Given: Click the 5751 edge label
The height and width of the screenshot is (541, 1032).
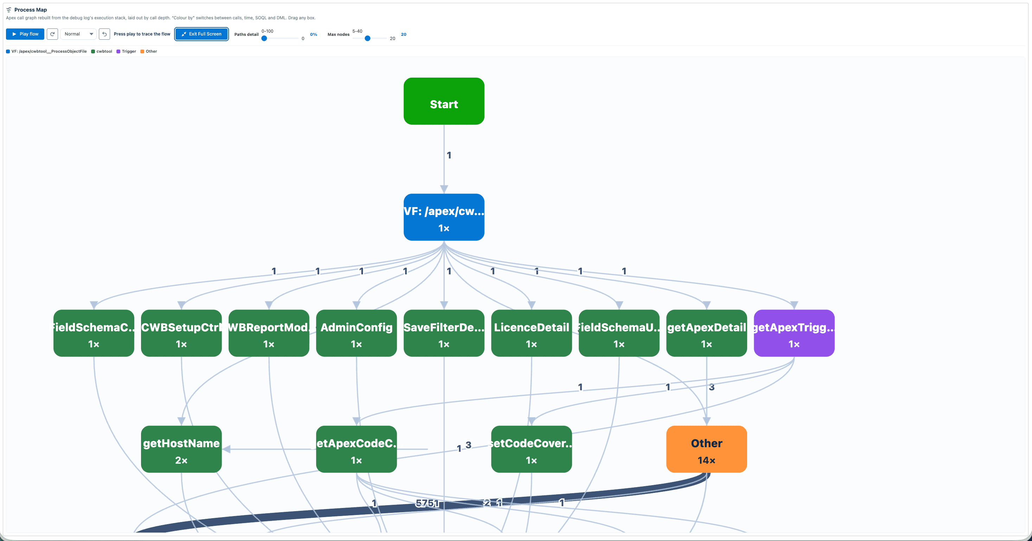Looking at the screenshot, I should (x=427, y=503).
